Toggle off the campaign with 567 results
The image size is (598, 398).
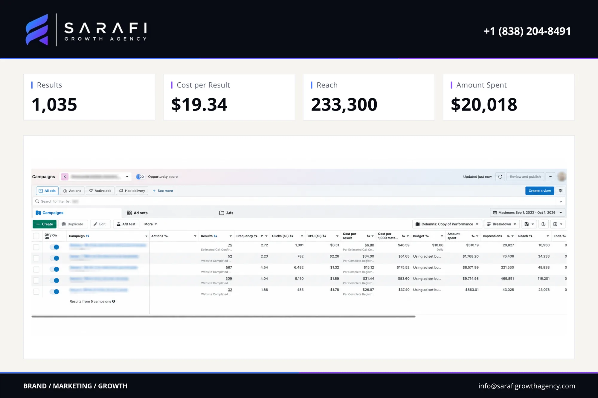click(54, 269)
